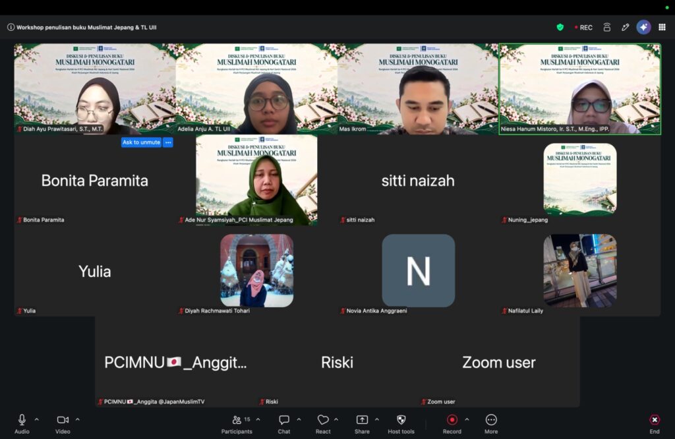Click the REC recording indicator
This screenshot has width=675, height=439.
point(583,28)
